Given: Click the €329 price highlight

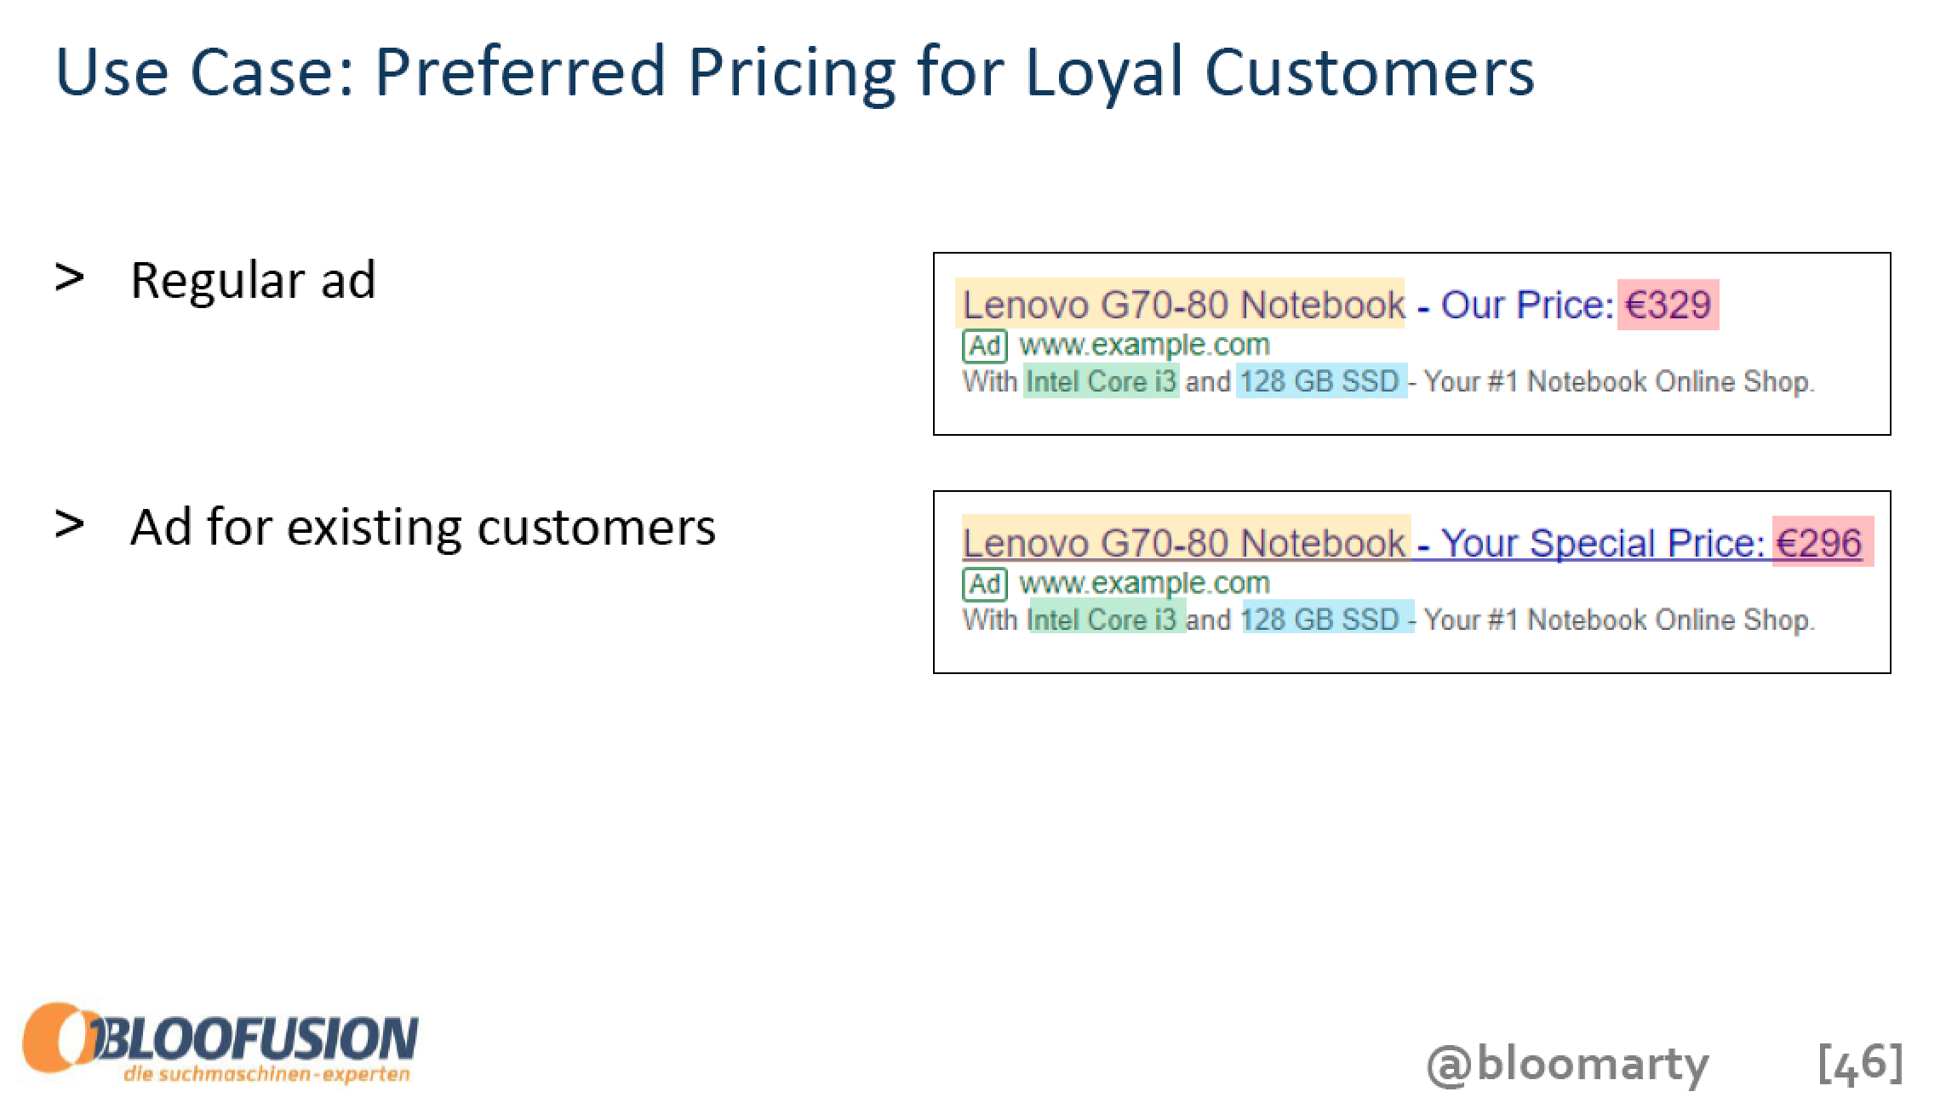Looking at the screenshot, I should click(x=1668, y=304).
